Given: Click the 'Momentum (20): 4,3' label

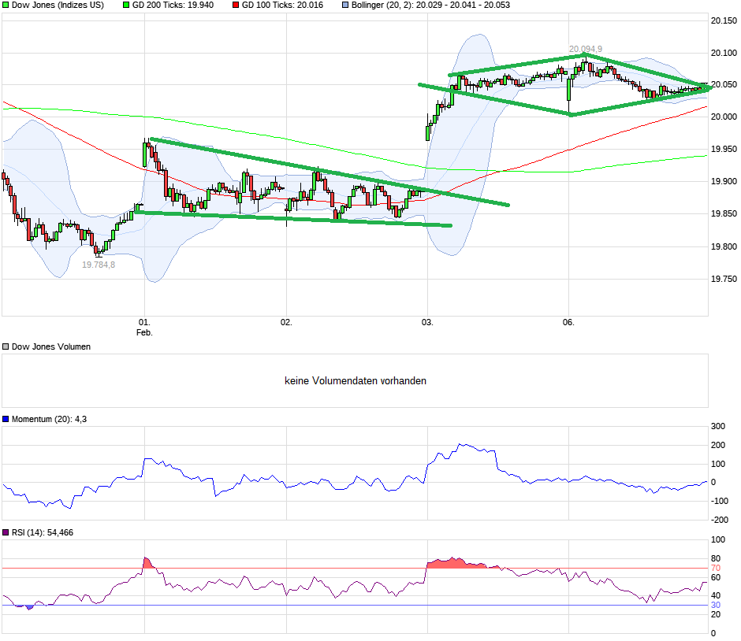Looking at the screenshot, I should [49, 419].
